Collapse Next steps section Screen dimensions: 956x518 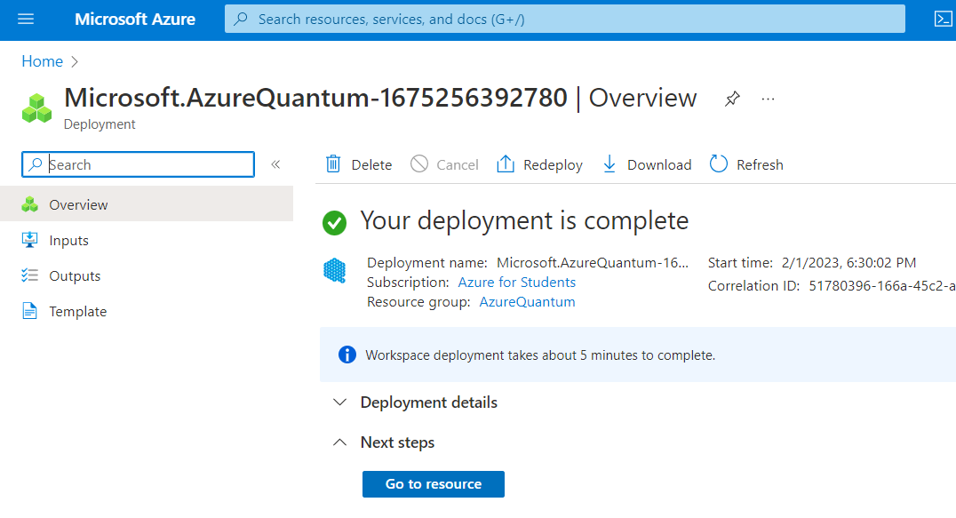click(397, 442)
